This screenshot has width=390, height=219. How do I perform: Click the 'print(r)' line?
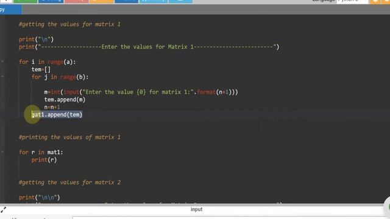44,160
